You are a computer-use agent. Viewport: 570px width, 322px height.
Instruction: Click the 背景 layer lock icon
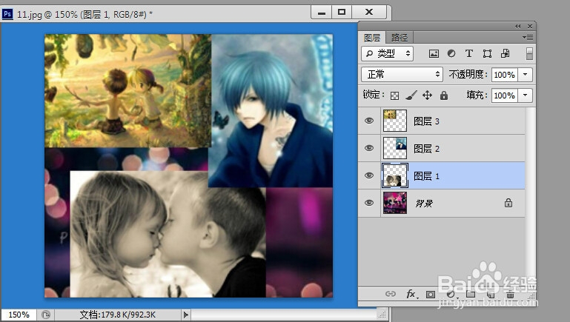508,203
